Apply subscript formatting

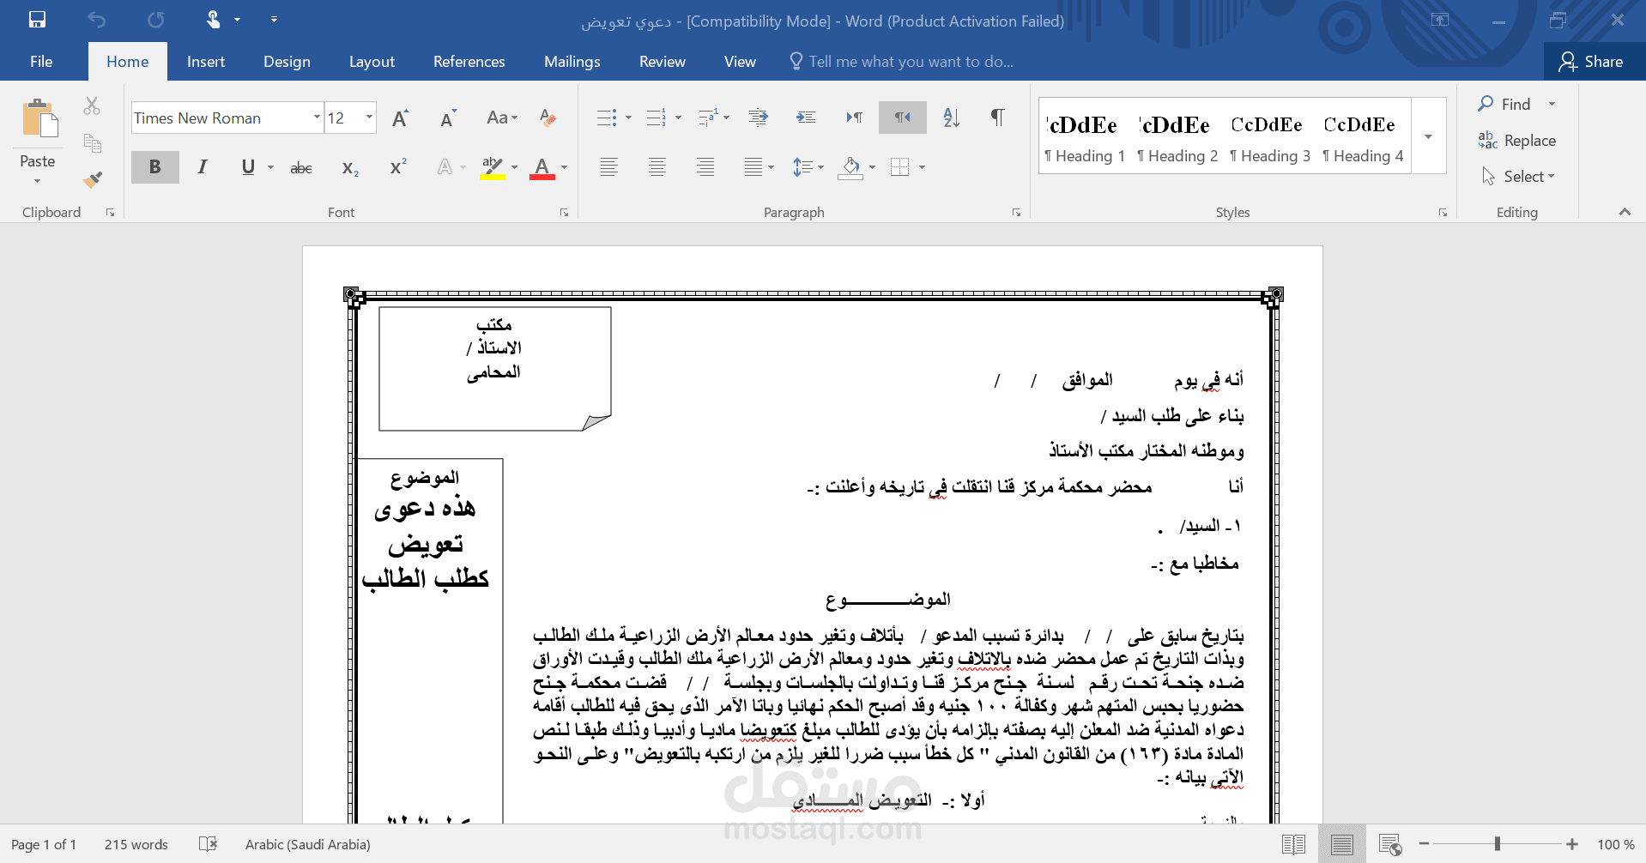(x=350, y=168)
